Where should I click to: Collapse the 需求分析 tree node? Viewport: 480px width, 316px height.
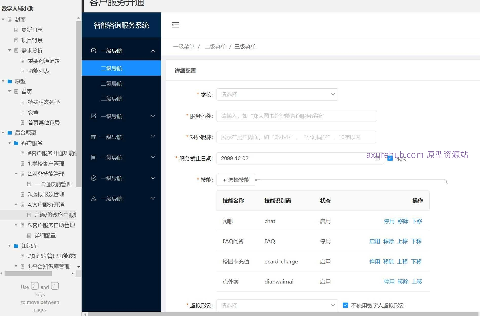[9, 50]
